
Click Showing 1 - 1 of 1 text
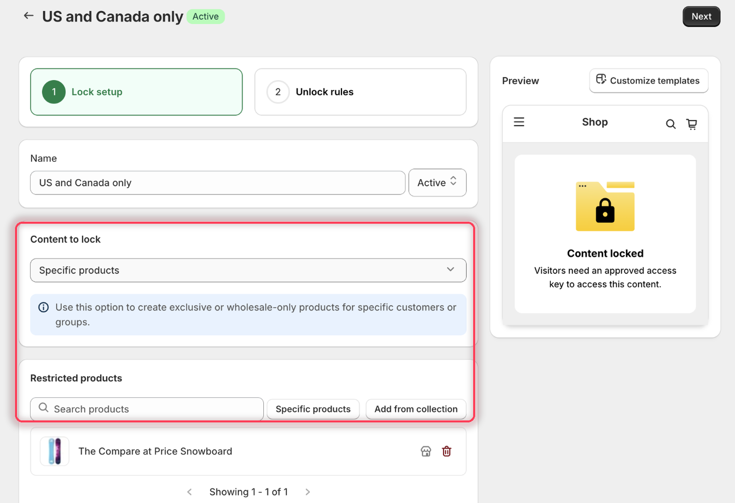click(x=249, y=492)
